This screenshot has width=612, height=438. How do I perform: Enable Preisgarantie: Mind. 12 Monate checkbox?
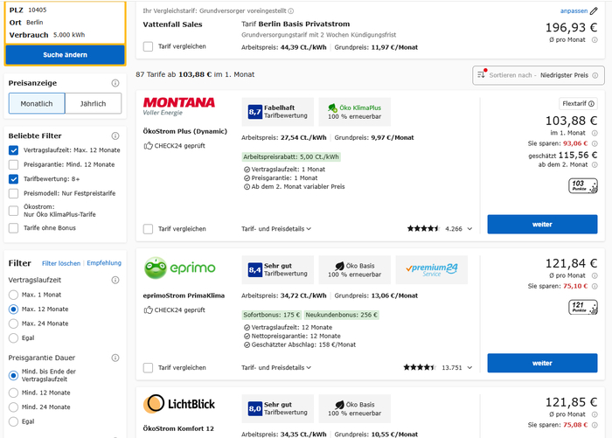[x=13, y=164]
